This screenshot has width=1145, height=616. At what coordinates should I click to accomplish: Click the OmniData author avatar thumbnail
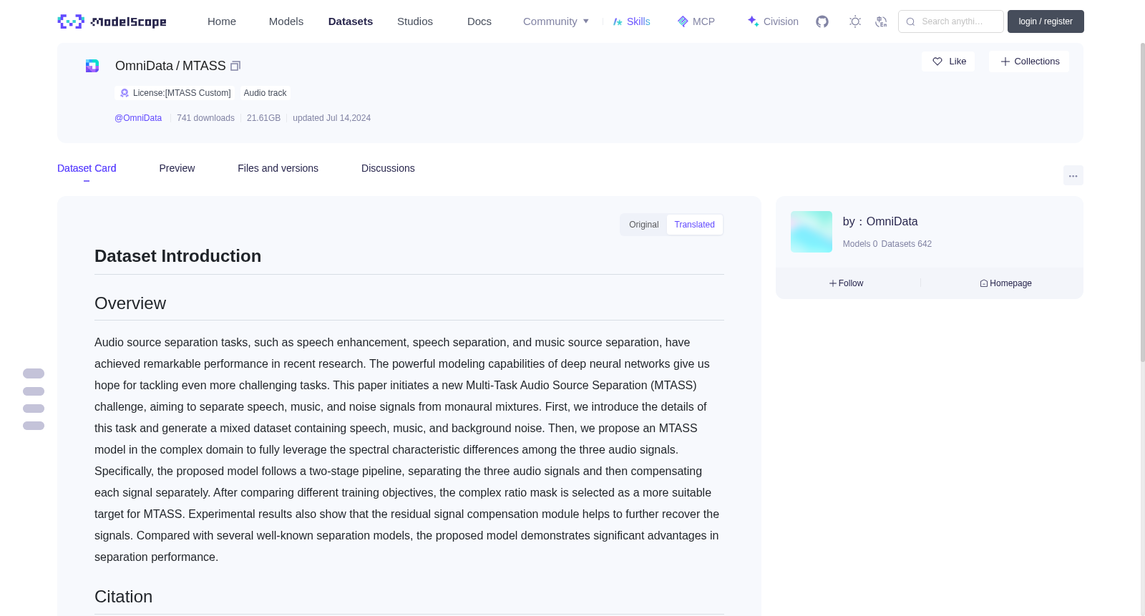(812, 232)
